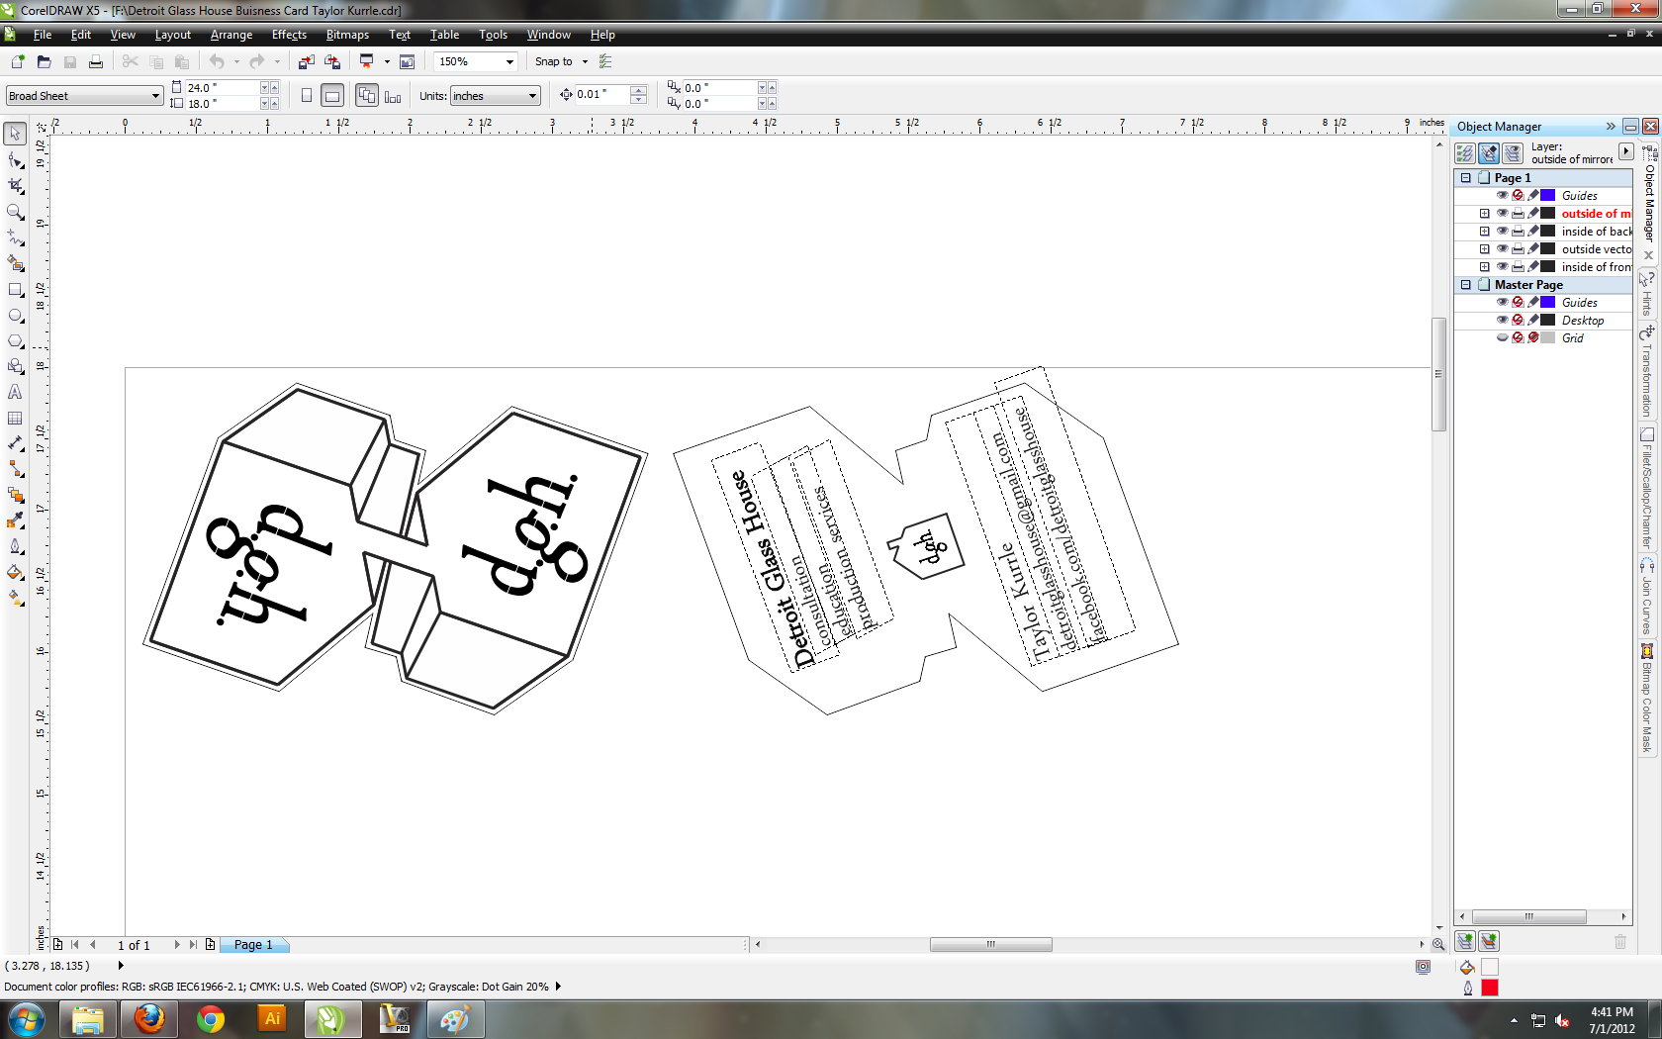Select the Shape tool
Screen dimensions: 1662x1039
[x=15, y=160]
